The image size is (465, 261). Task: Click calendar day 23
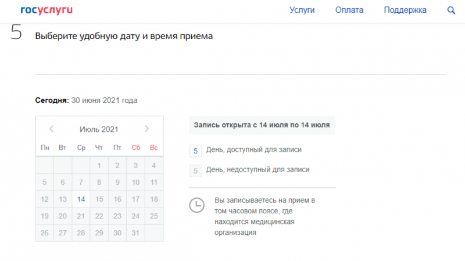[x=117, y=216]
